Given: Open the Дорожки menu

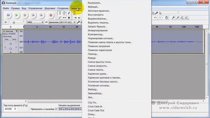Looking at the screenshot, I should (50, 8).
